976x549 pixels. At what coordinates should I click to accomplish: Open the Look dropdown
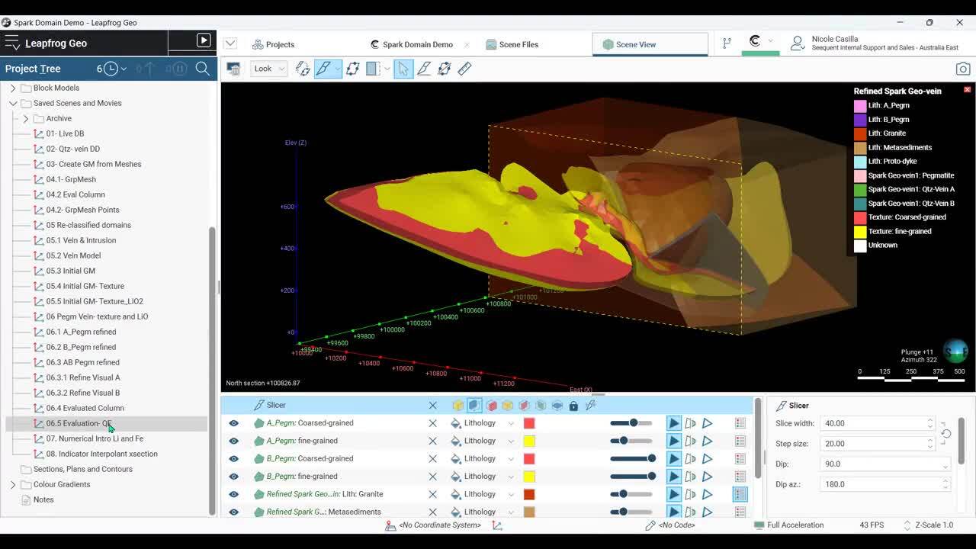(x=268, y=69)
